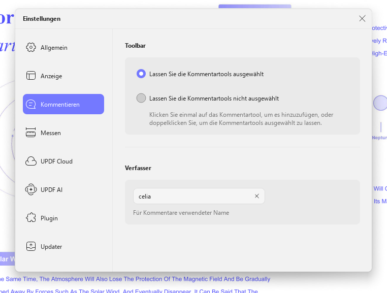387x293 pixels.
Task: Click the Allgemein gear icon
Action: coord(31,47)
